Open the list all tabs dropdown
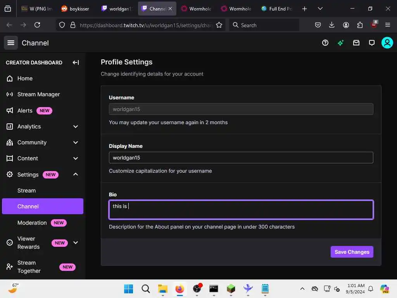This screenshot has width=397, height=298. (x=320, y=9)
